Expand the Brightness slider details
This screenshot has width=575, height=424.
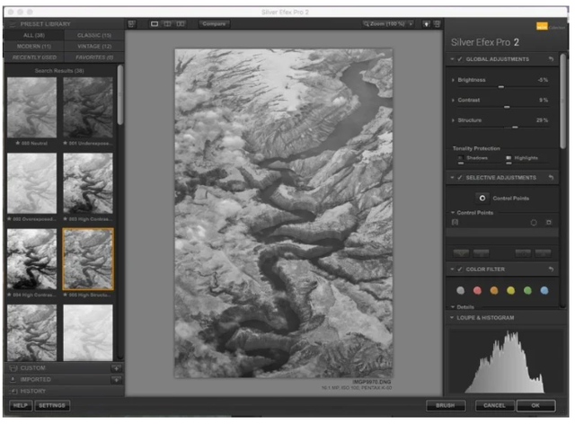click(453, 80)
